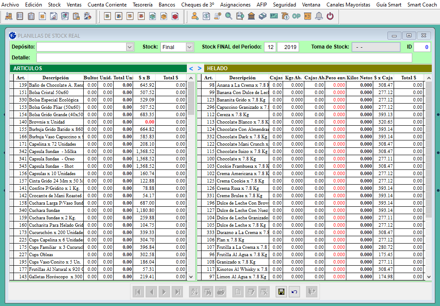440x306 pixels.
Task: Click the right blue arrow between panels
Action: [199, 68]
